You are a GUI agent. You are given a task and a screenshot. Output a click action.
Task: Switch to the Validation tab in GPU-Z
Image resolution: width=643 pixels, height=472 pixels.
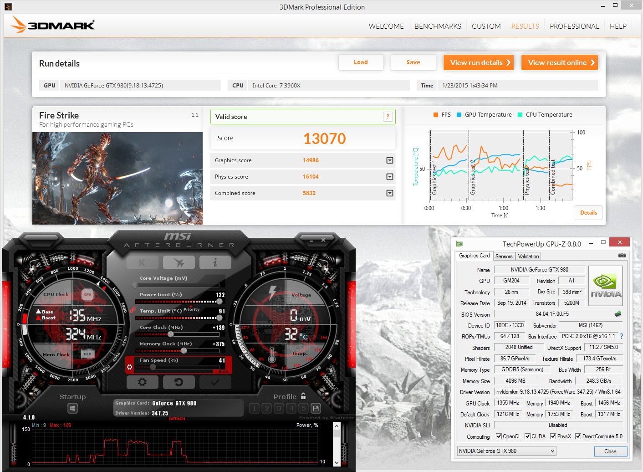(x=528, y=257)
